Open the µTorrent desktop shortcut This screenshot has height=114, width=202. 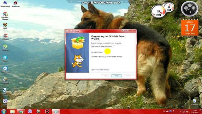pos(5,47)
